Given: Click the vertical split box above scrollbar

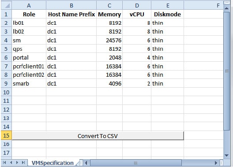Looking at the screenshot, I should coord(227,3).
